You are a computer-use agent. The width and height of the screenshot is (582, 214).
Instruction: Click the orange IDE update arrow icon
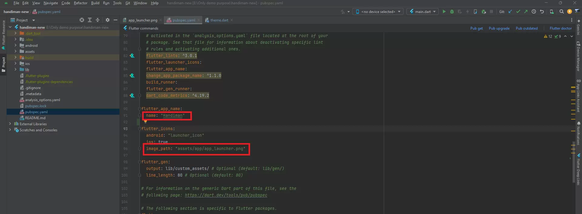570,11
